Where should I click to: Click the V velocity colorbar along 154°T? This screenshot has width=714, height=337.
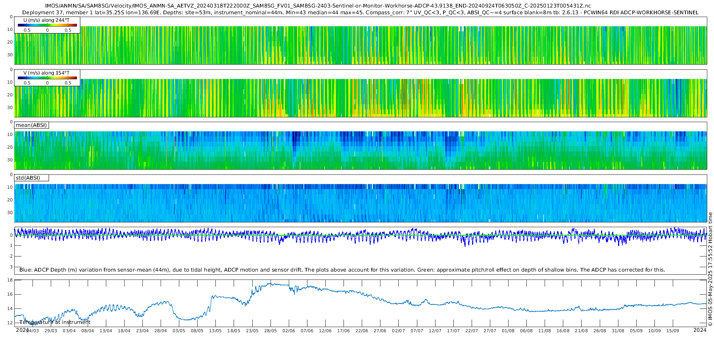click(x=47, y=78)
